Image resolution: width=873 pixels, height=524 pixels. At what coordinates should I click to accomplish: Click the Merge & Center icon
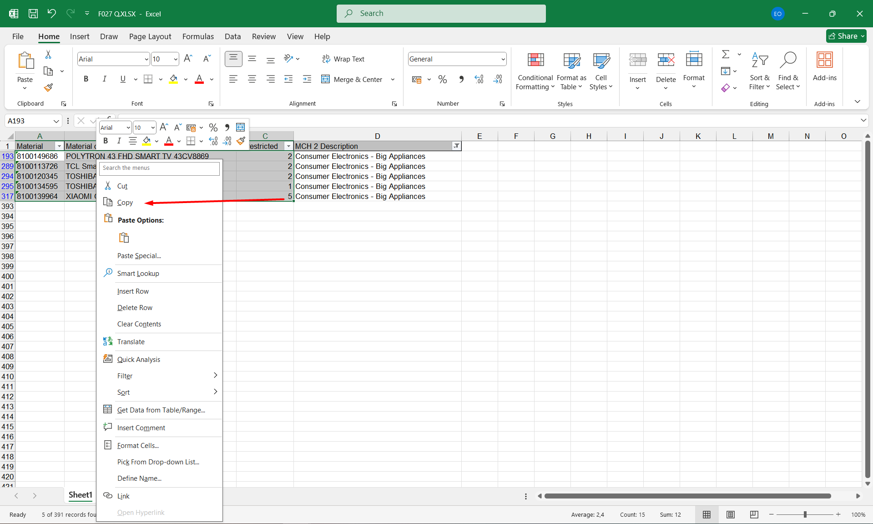click(x=325, y=79)
